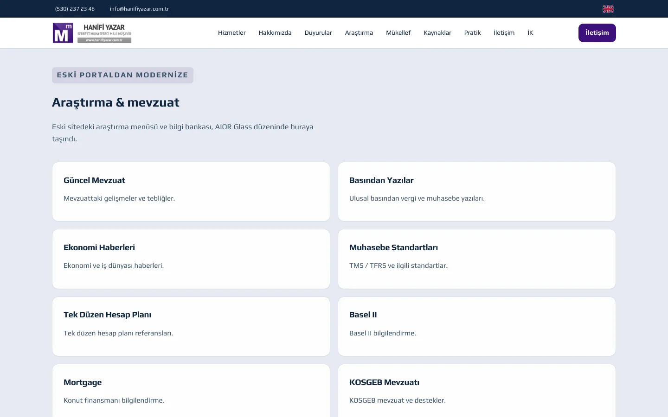668x417 pixels.
Task: Click the 'Basel II bilgilendirme.' text
Action: tap(383, 333)
